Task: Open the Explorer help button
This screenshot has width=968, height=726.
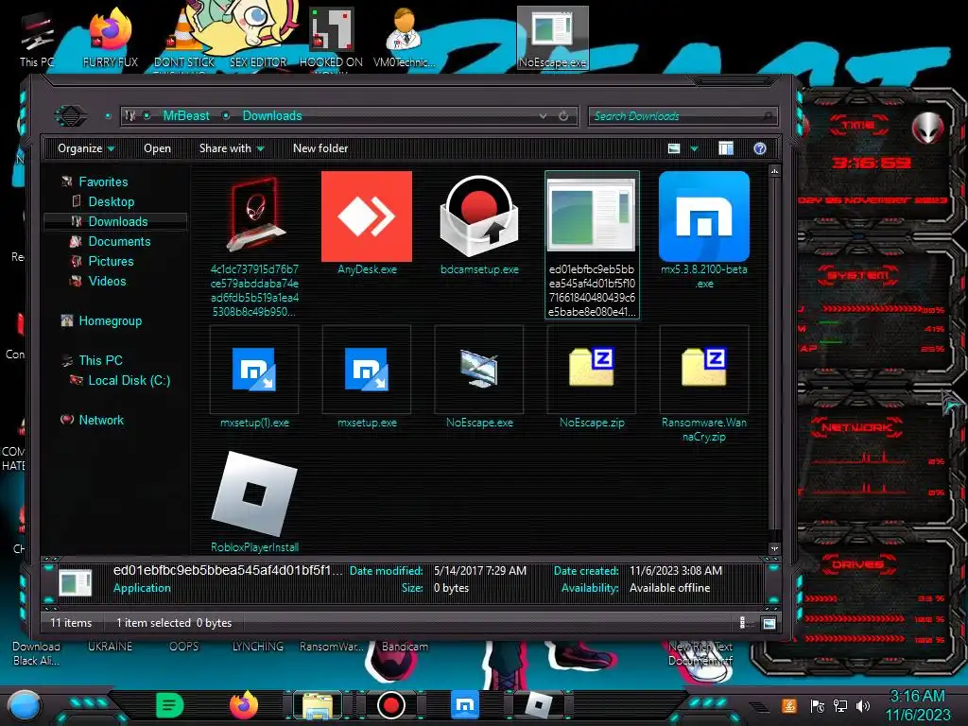Action: 760,148
